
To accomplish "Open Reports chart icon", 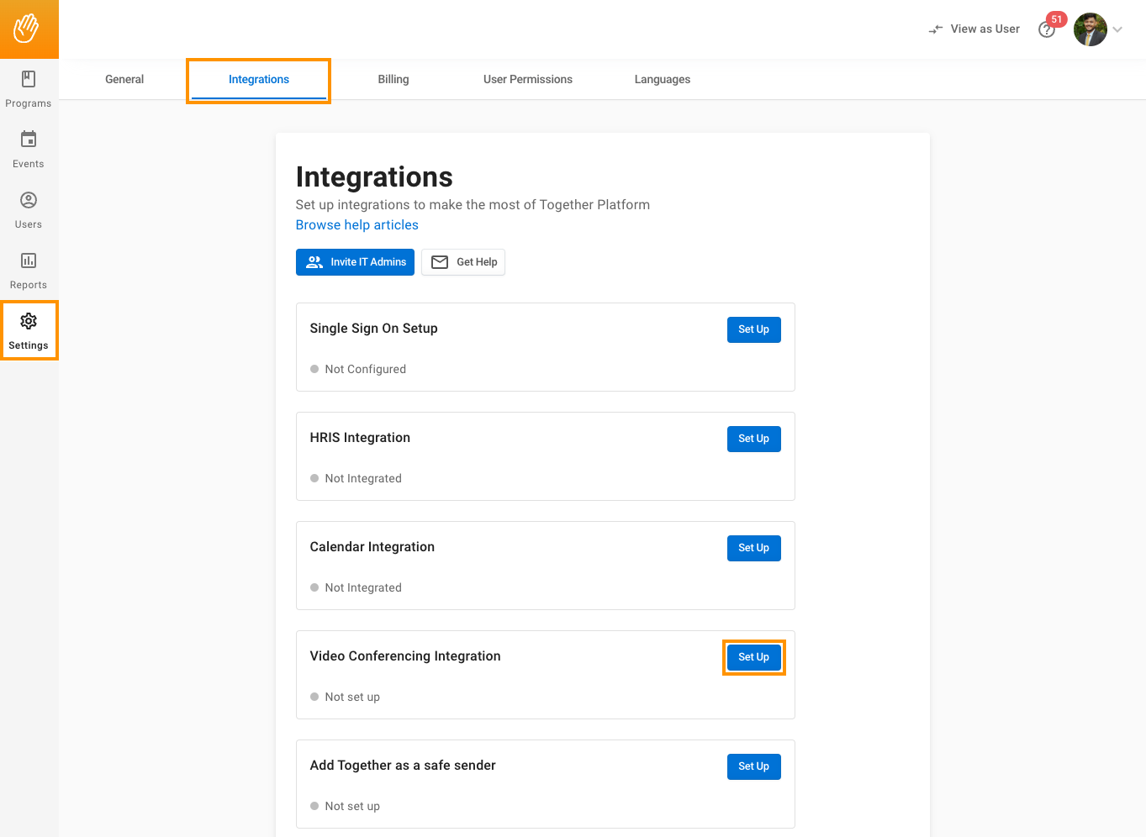I will click(x=29, y=261).
